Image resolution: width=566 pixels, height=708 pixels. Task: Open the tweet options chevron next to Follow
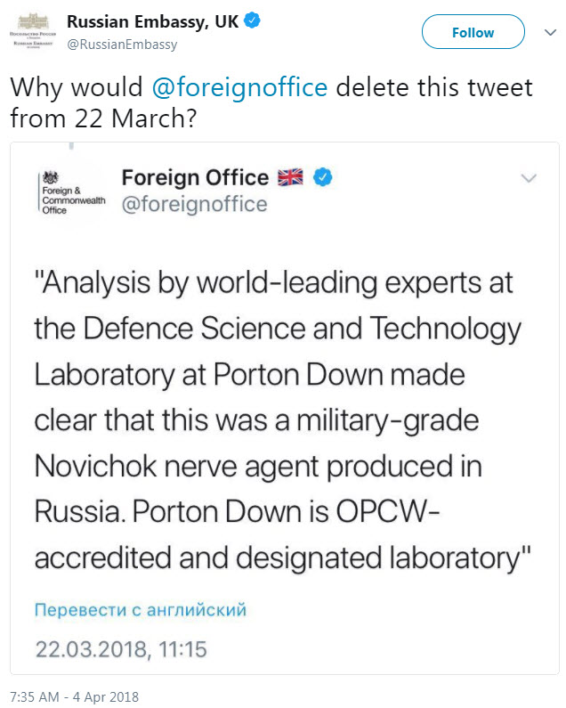(550, 33)
